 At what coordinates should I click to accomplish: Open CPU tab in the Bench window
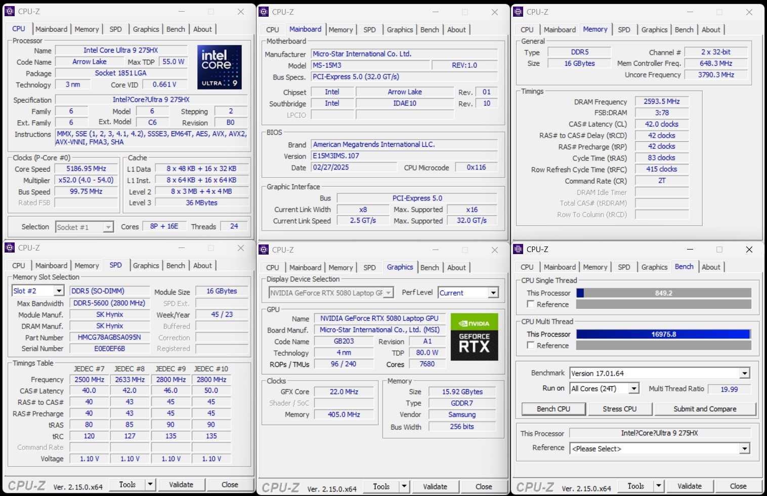527,267
